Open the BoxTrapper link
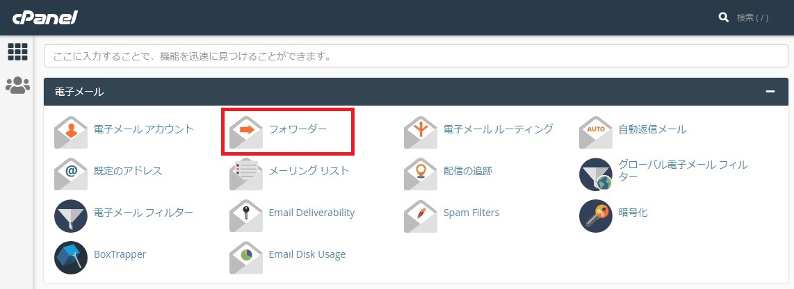The image size is (794, 289). click(120, 254)
